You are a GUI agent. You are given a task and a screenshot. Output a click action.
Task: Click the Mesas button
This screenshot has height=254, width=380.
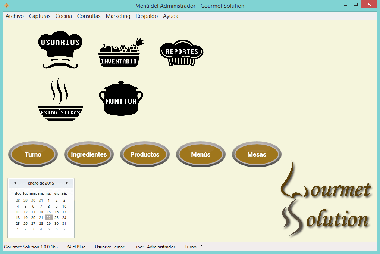pos(257,154)
